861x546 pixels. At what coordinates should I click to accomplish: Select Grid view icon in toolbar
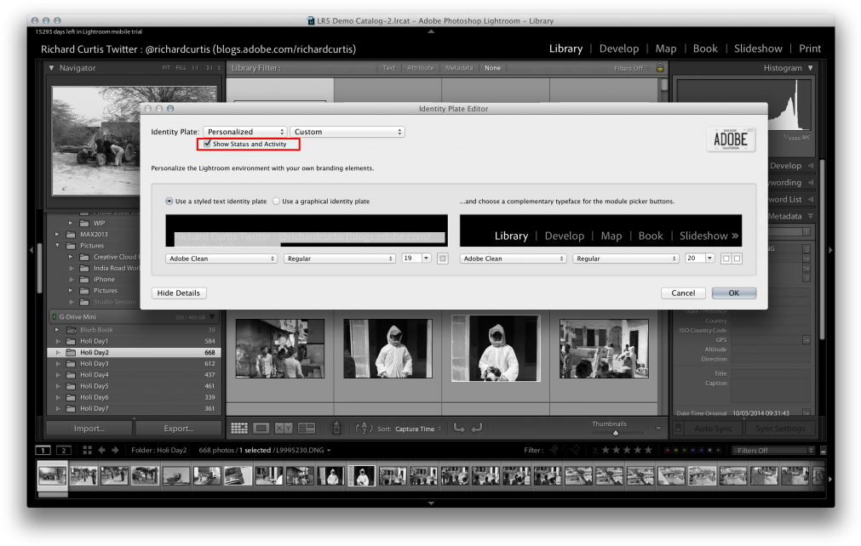tap(238, 428)
